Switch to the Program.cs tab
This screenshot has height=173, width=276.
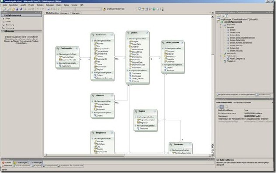pyautogui.click(x=65, y=13)
